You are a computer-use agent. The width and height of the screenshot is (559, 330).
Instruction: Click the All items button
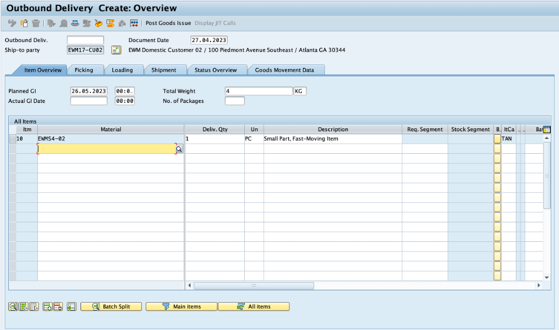254,306
